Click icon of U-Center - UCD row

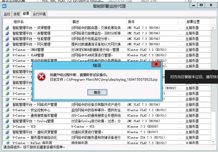7,126
